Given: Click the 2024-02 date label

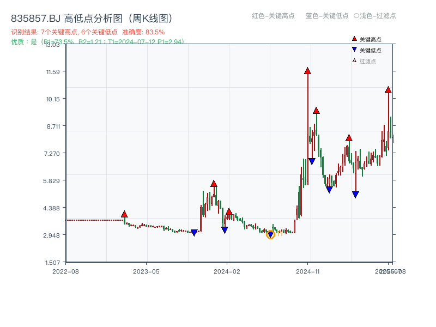Looking at the screenshot, I should (227, 271).
